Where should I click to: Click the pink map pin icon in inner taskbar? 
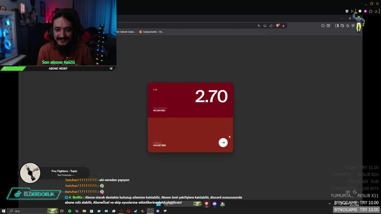pos(222,204)
